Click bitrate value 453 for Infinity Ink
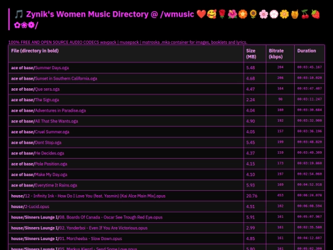This screenshot has height=250, width=333. pos(281,195)
